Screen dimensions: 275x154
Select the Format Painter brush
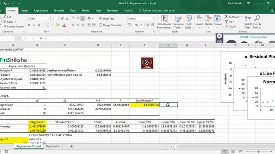pos(5,27)
